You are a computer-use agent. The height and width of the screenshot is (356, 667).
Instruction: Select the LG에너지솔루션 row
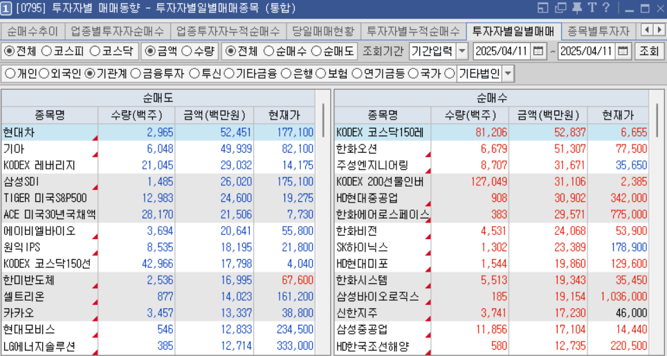(158, 346)
